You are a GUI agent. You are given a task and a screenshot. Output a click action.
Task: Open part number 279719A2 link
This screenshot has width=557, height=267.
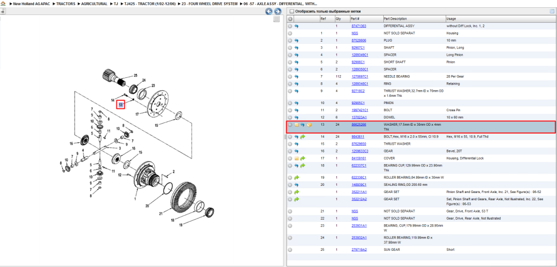tap(359, 250)
